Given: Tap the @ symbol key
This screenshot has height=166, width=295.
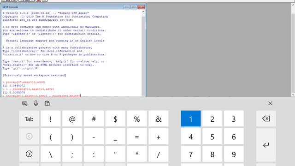Looking at the screenshot, I should point(72,119).
